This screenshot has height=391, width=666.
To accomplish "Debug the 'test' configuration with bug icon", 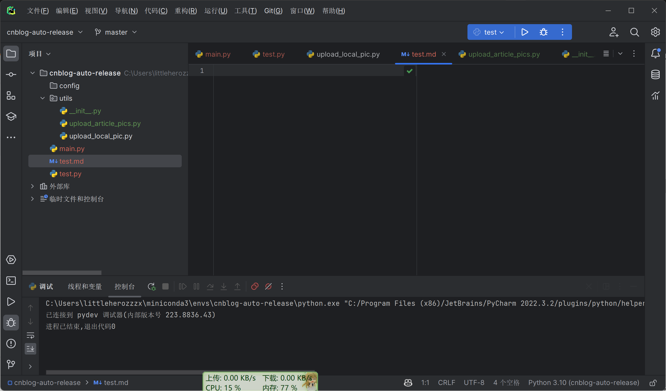I will 543,32.
